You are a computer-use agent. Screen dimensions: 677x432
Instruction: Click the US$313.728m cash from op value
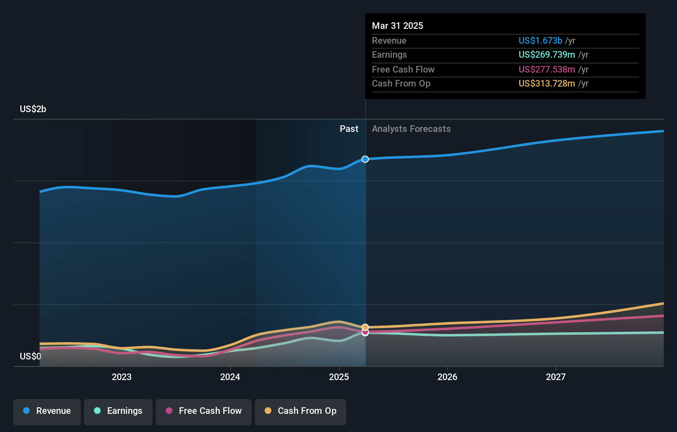(547, 83)
